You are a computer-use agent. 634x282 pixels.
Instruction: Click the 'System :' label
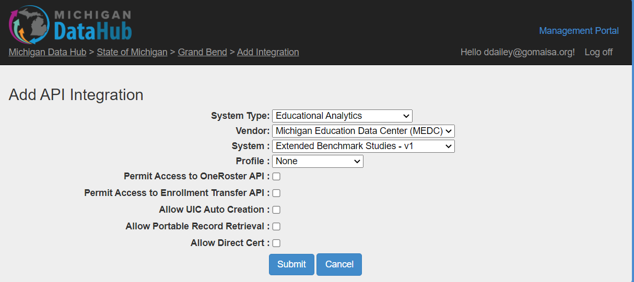click(251, 146)
